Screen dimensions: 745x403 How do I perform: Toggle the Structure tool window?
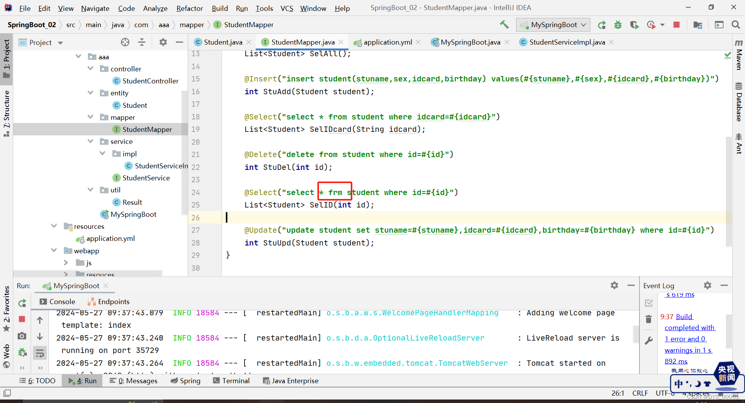pos(7,113)
